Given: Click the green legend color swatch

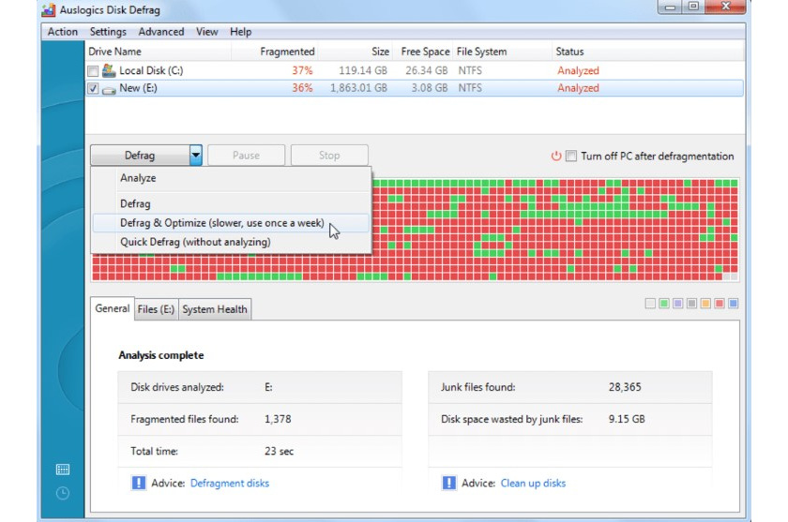Looking at the screenshot, I should (664, 303).
